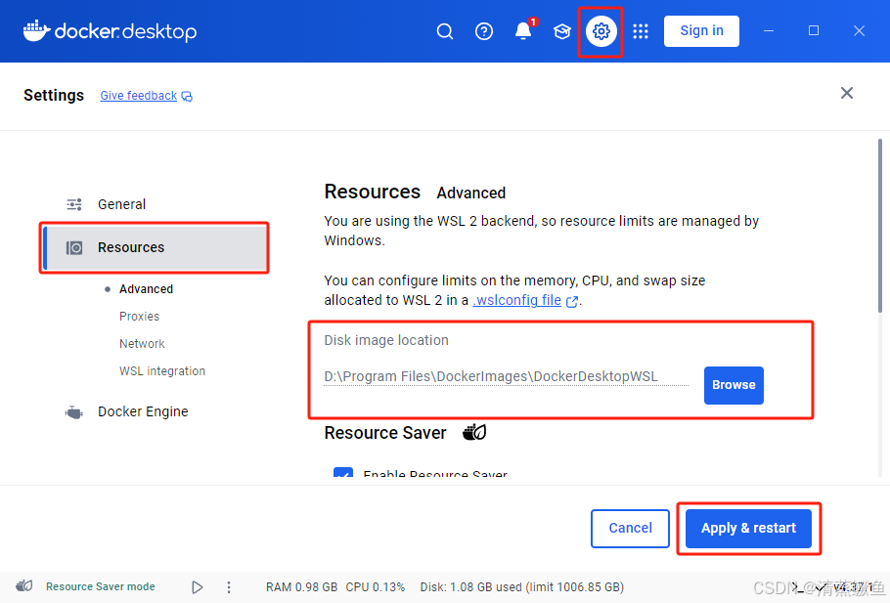
Task: Open the three-dot engine options menu
Action: click(x=229, y=587)
